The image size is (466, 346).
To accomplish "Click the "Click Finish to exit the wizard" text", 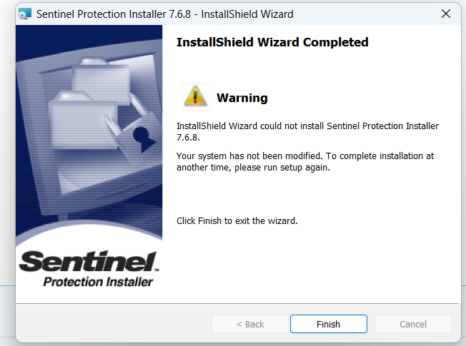I will click(237, 221).
